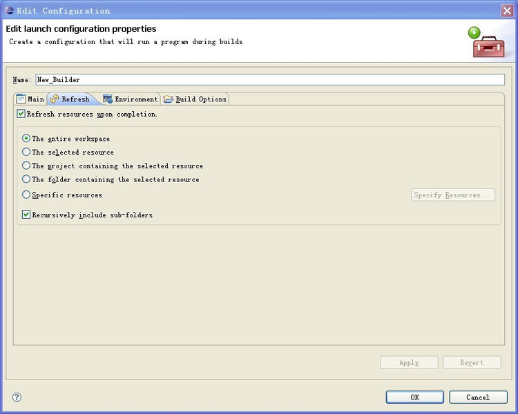This screenshot has height=414, width=518.
Task: Click the help question mark icon
Action: pyautogui.click(x=17, y=397)
